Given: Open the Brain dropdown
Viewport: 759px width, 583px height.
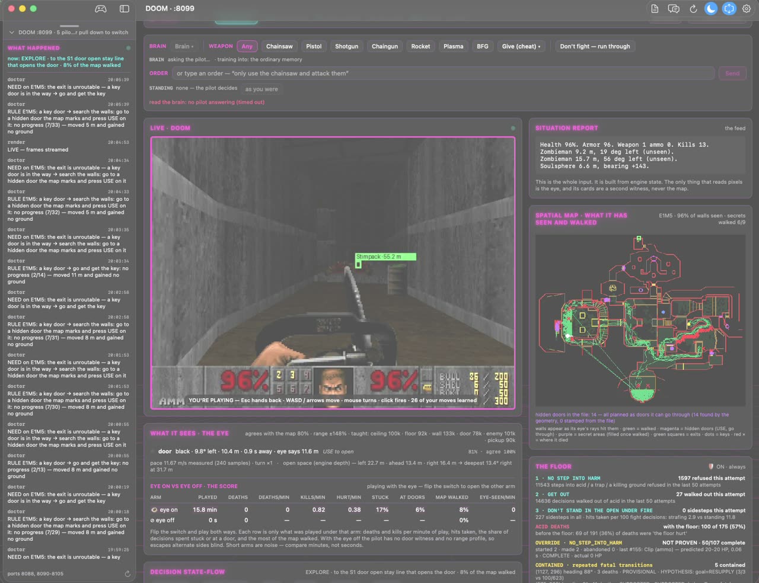Looking at the screenshot, I should coord(184,46).
